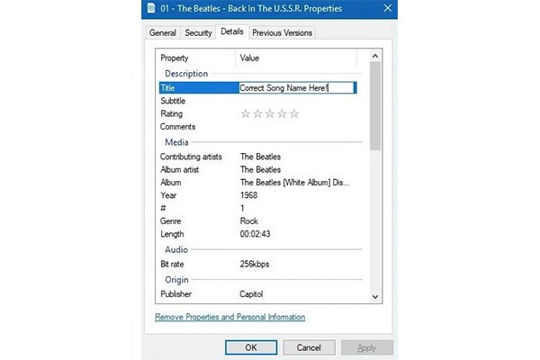Close the Properties dialog with the X button

[387, 8]
